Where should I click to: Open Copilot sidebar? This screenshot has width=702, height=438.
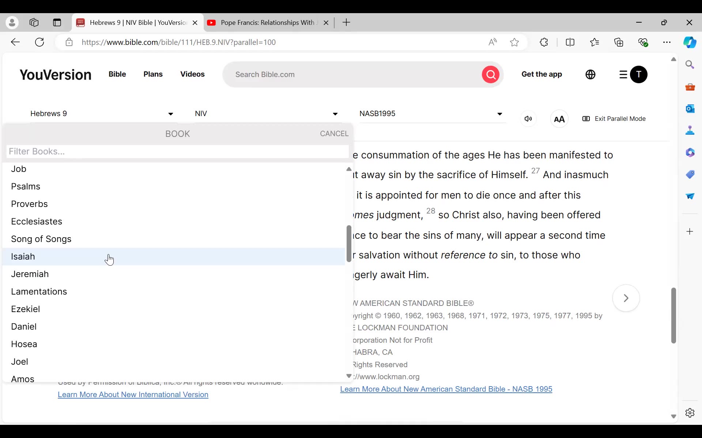pyautogui.click(x=690, y=42)
